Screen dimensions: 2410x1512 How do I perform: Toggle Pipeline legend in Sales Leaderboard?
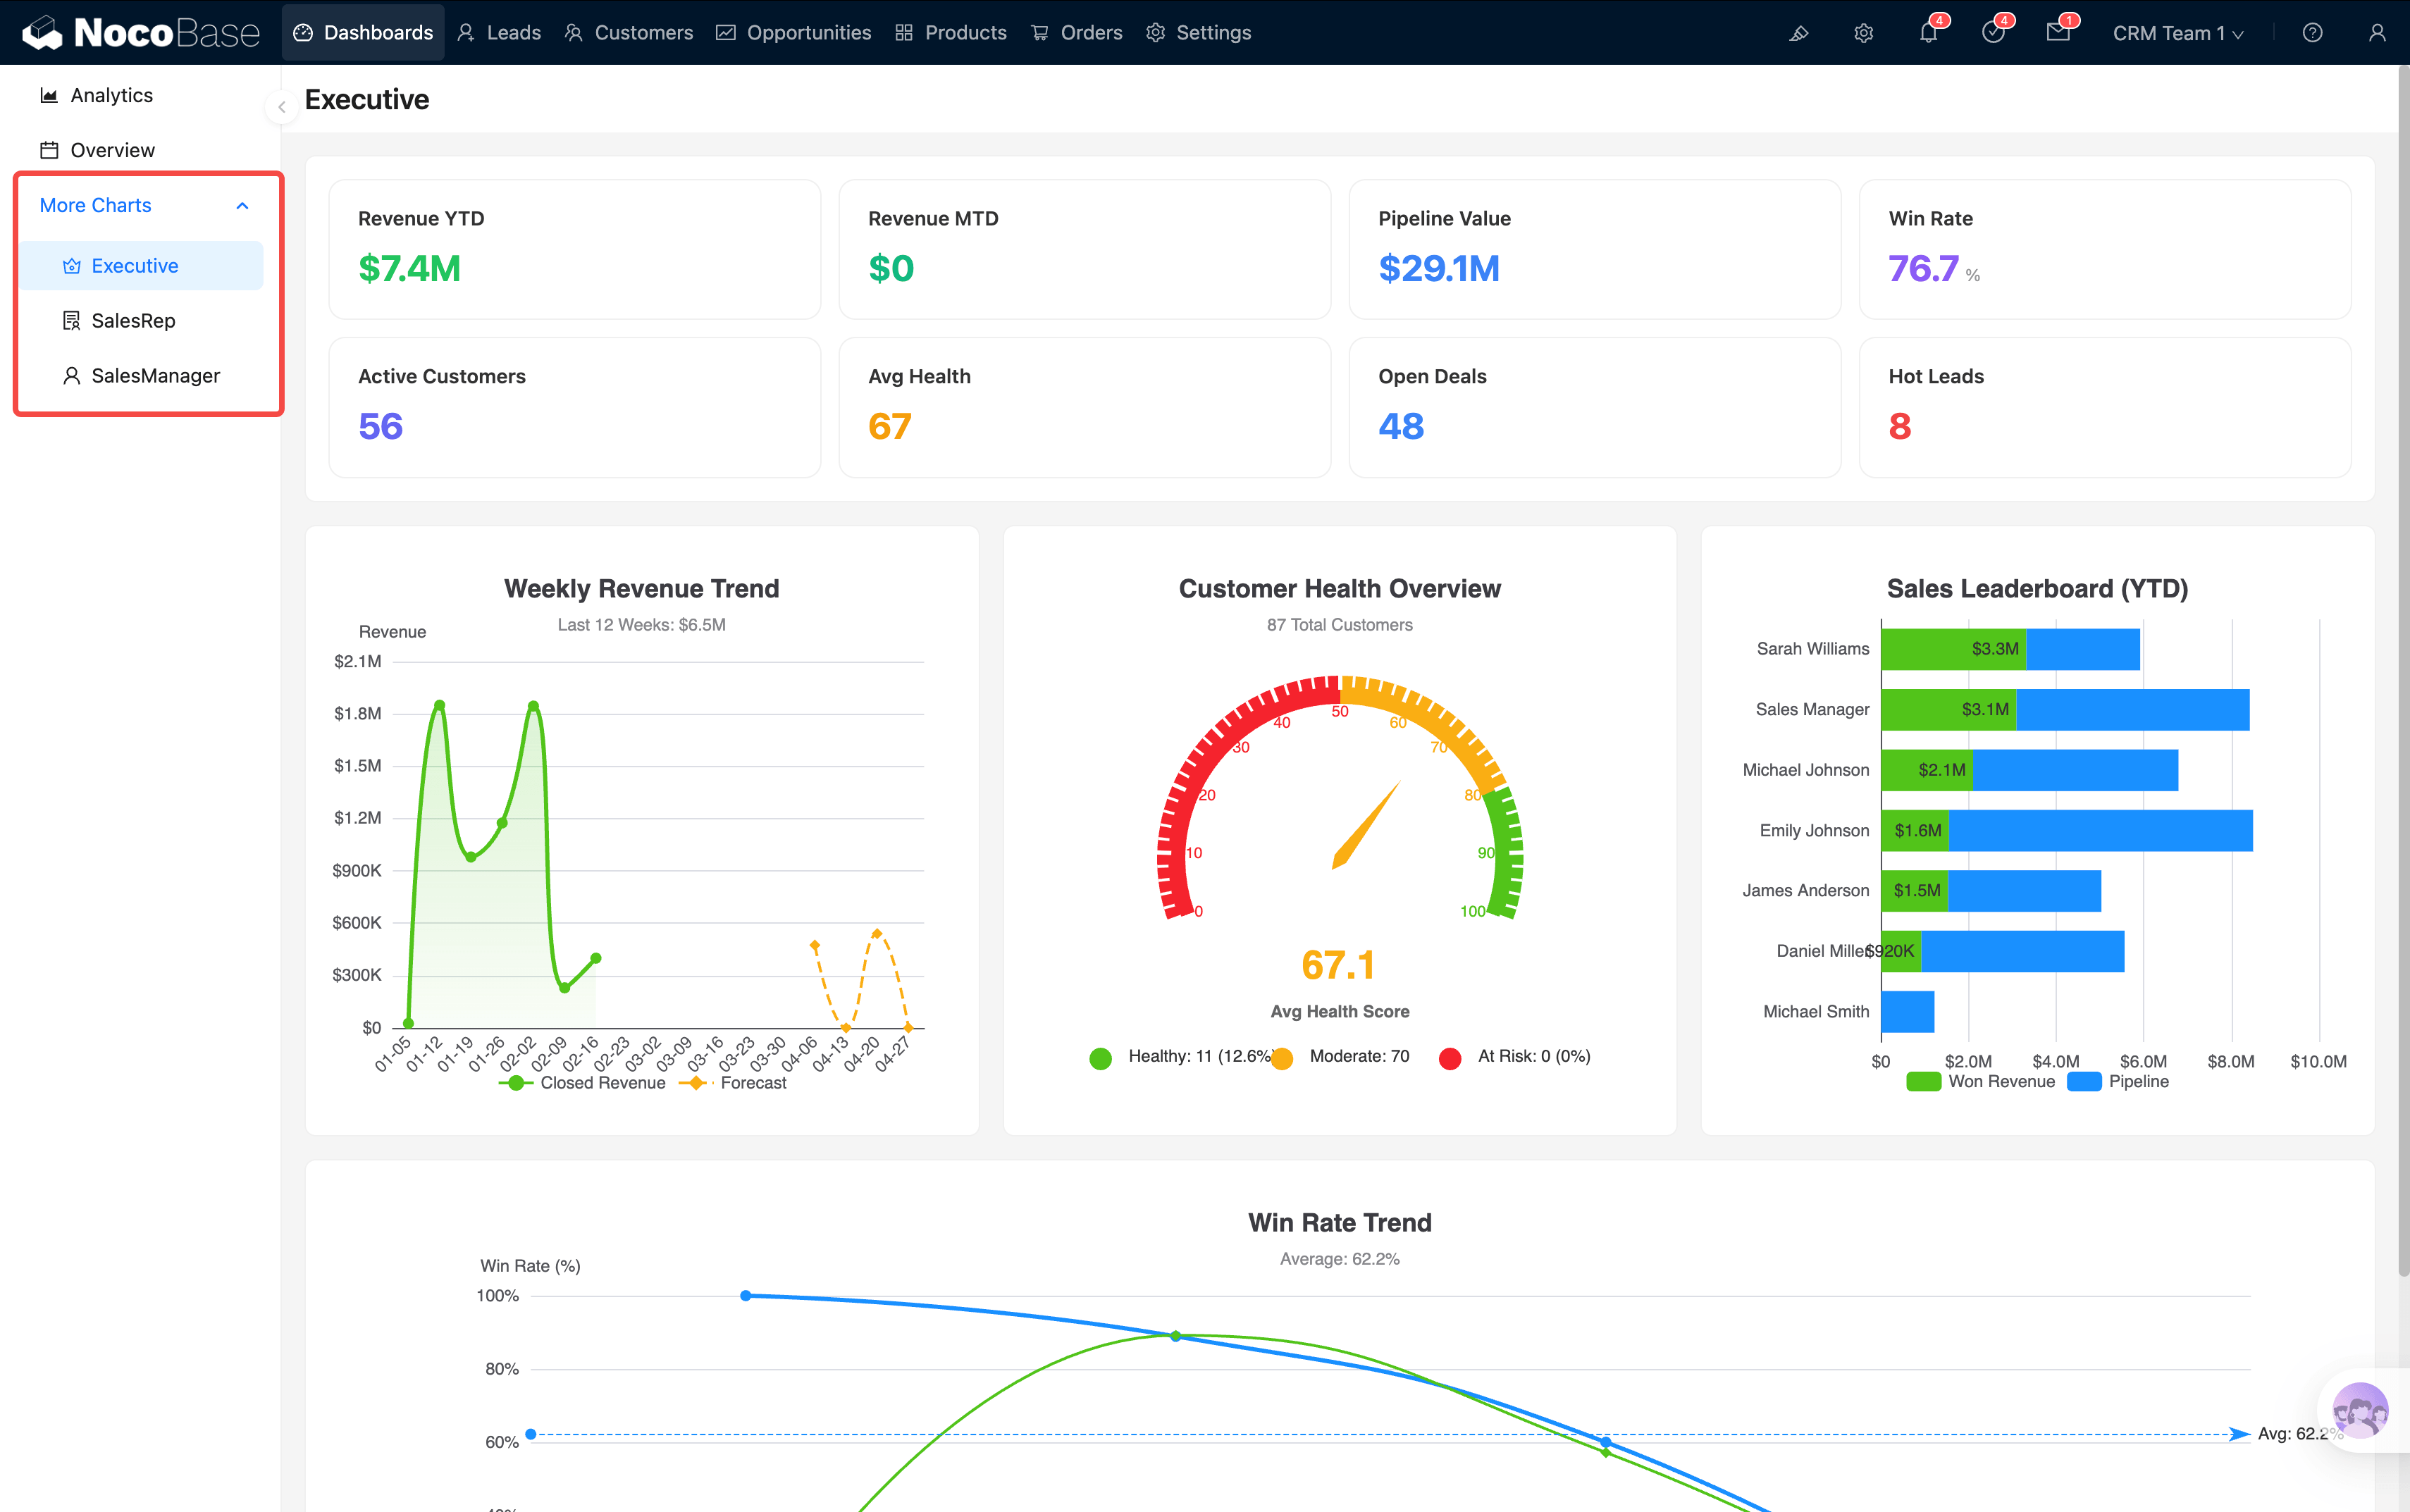pyautogui.click(x=2118, y=1081)
